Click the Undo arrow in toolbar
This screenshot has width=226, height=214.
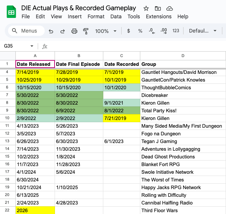(x=51, y=31)
